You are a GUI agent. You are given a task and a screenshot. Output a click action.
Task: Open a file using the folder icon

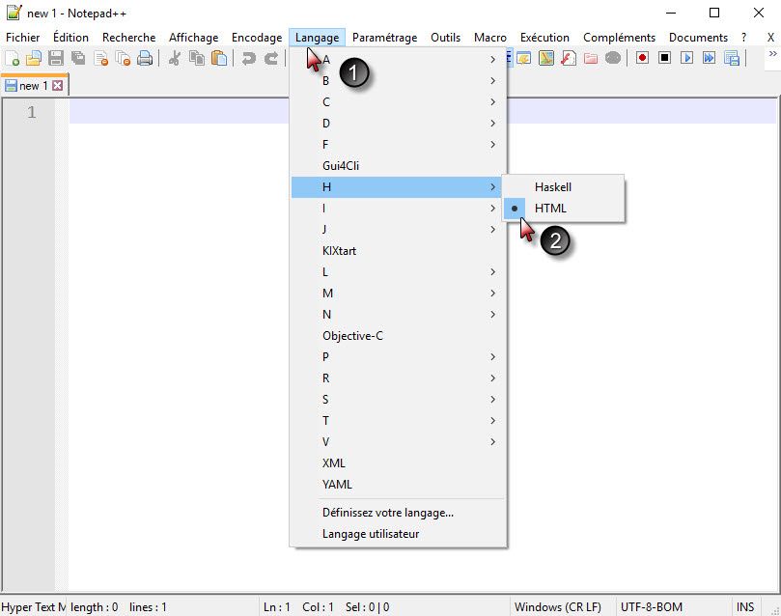[x=34, y=58]
